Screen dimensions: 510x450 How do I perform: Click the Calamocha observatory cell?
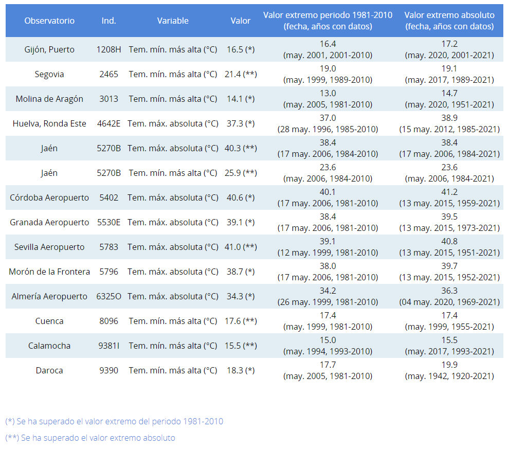(x=49, y=346)
